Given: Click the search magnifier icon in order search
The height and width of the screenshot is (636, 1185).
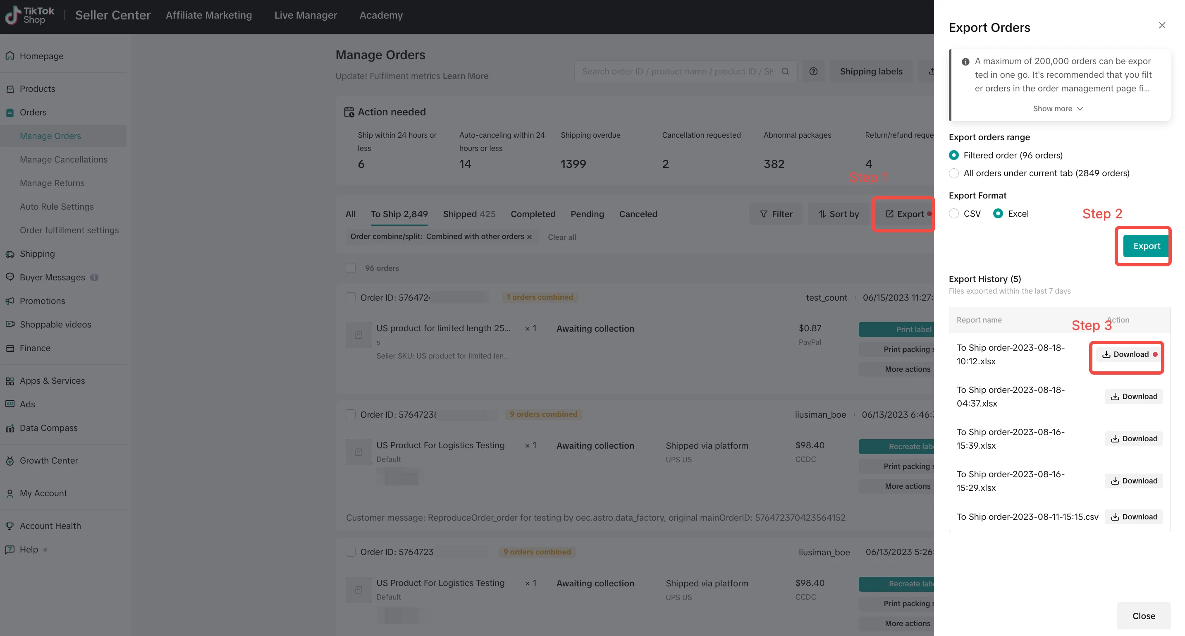Looking at the screenshot, I should tap(785, 71).
